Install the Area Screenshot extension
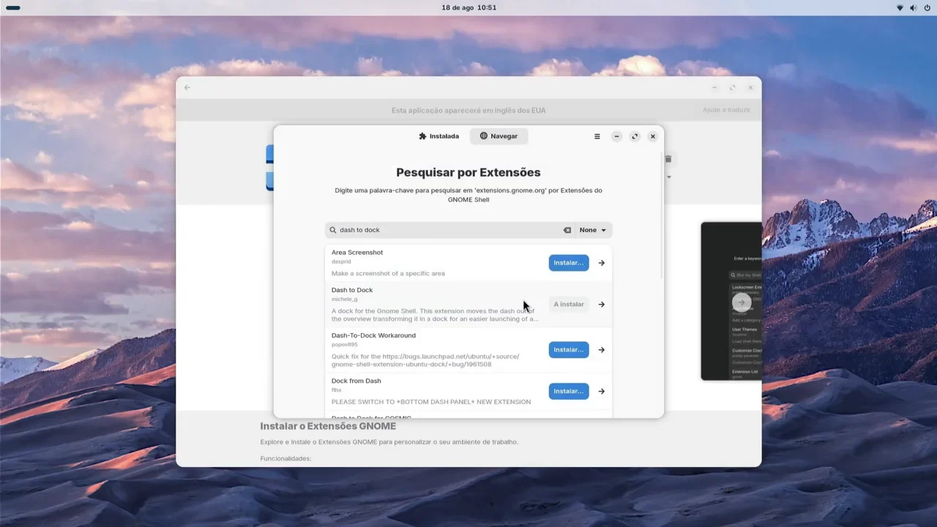This screenshot has height=527, width=937. tap(569, 263)
